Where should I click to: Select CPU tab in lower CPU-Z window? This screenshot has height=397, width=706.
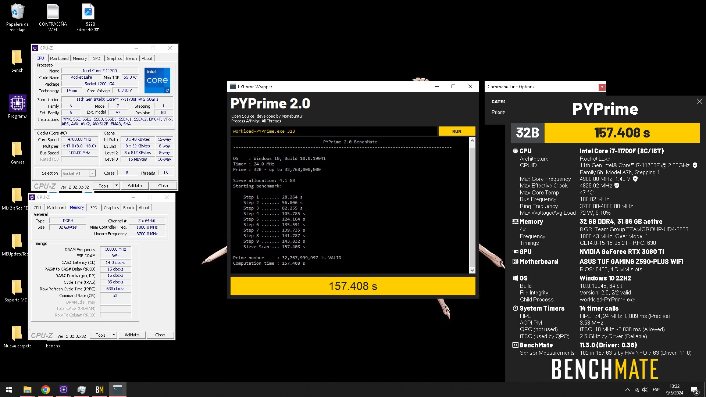point(38,208)
